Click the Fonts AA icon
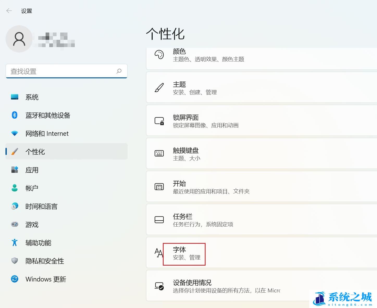 (159, 253)
